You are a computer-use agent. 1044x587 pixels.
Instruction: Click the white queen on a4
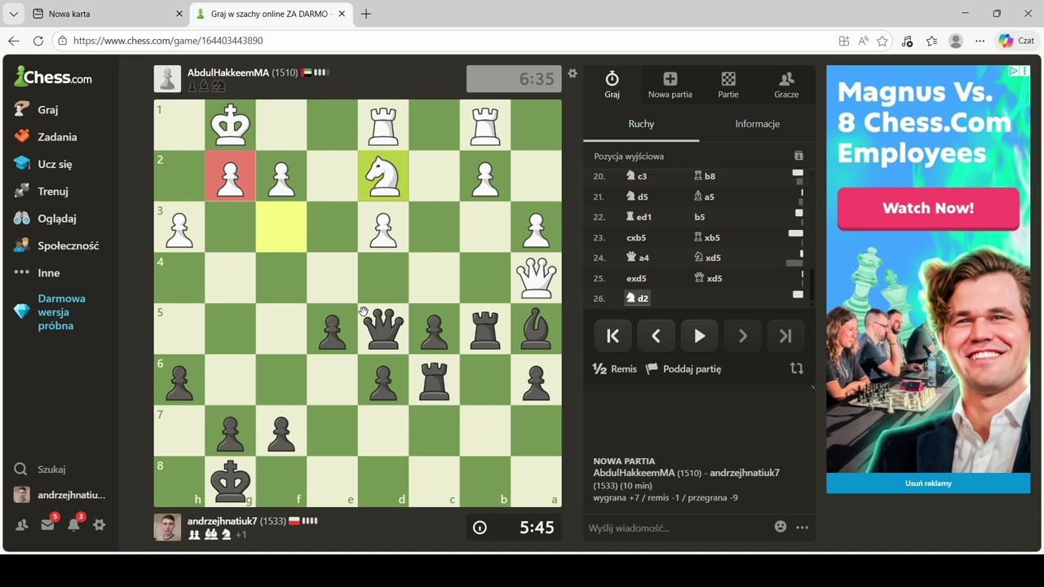point(536,278)
